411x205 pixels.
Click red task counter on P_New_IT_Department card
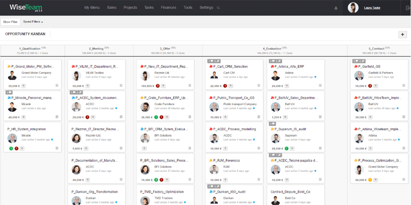[158, 86]
